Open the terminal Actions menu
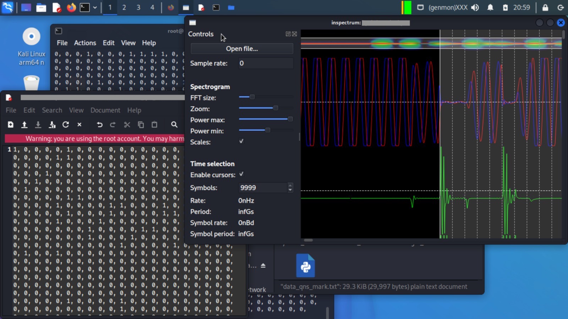Screen dimensions: 568x319 tap(85, 43)
